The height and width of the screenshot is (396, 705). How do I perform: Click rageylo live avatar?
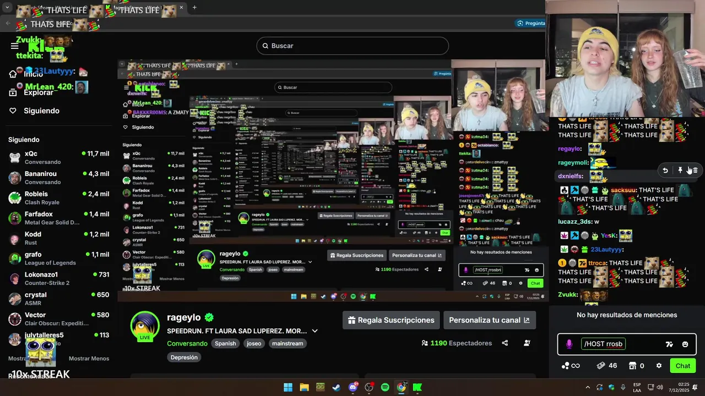point(145,326)
